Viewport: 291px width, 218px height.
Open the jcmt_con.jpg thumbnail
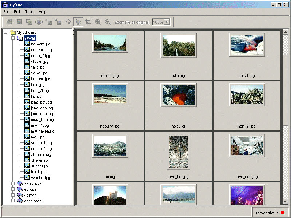point(247,145)
